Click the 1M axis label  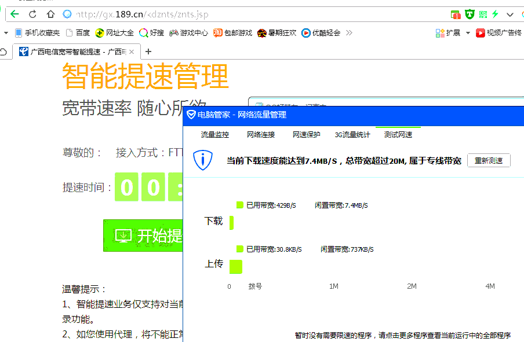(x=333, y=286)
